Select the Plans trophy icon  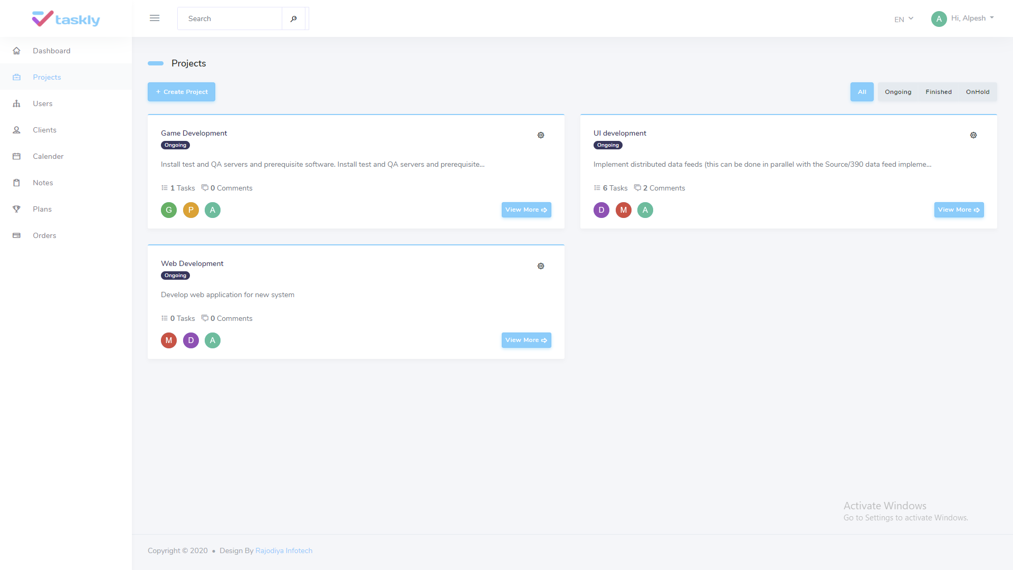[17, 209]
